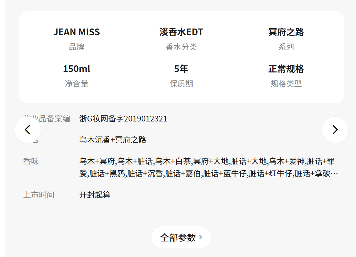Click the 保质期 label
Viewport: 356px width, 257px height.
(181, 84)
